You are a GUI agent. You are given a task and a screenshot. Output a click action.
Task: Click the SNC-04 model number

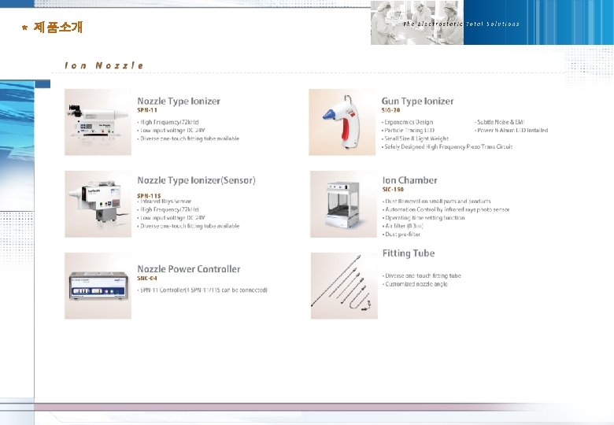147,279
